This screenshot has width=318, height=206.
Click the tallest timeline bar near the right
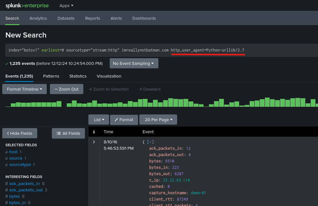pos(267,102)
